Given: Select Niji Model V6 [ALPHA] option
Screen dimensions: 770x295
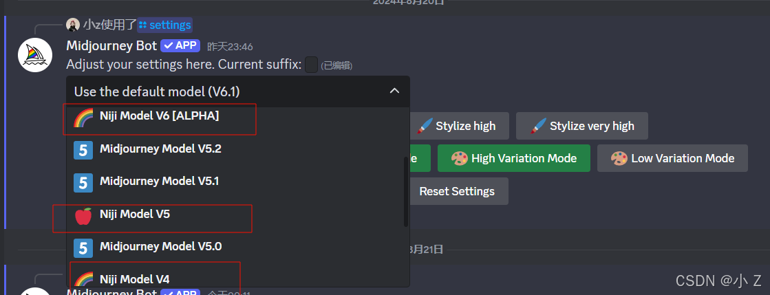Looking at the screenshot, I should 237,117.
